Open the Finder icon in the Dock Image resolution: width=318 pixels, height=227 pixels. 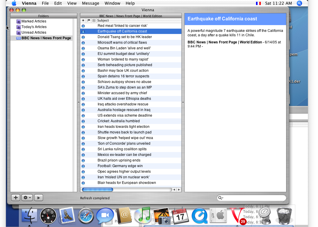click(x=29, y=215)
